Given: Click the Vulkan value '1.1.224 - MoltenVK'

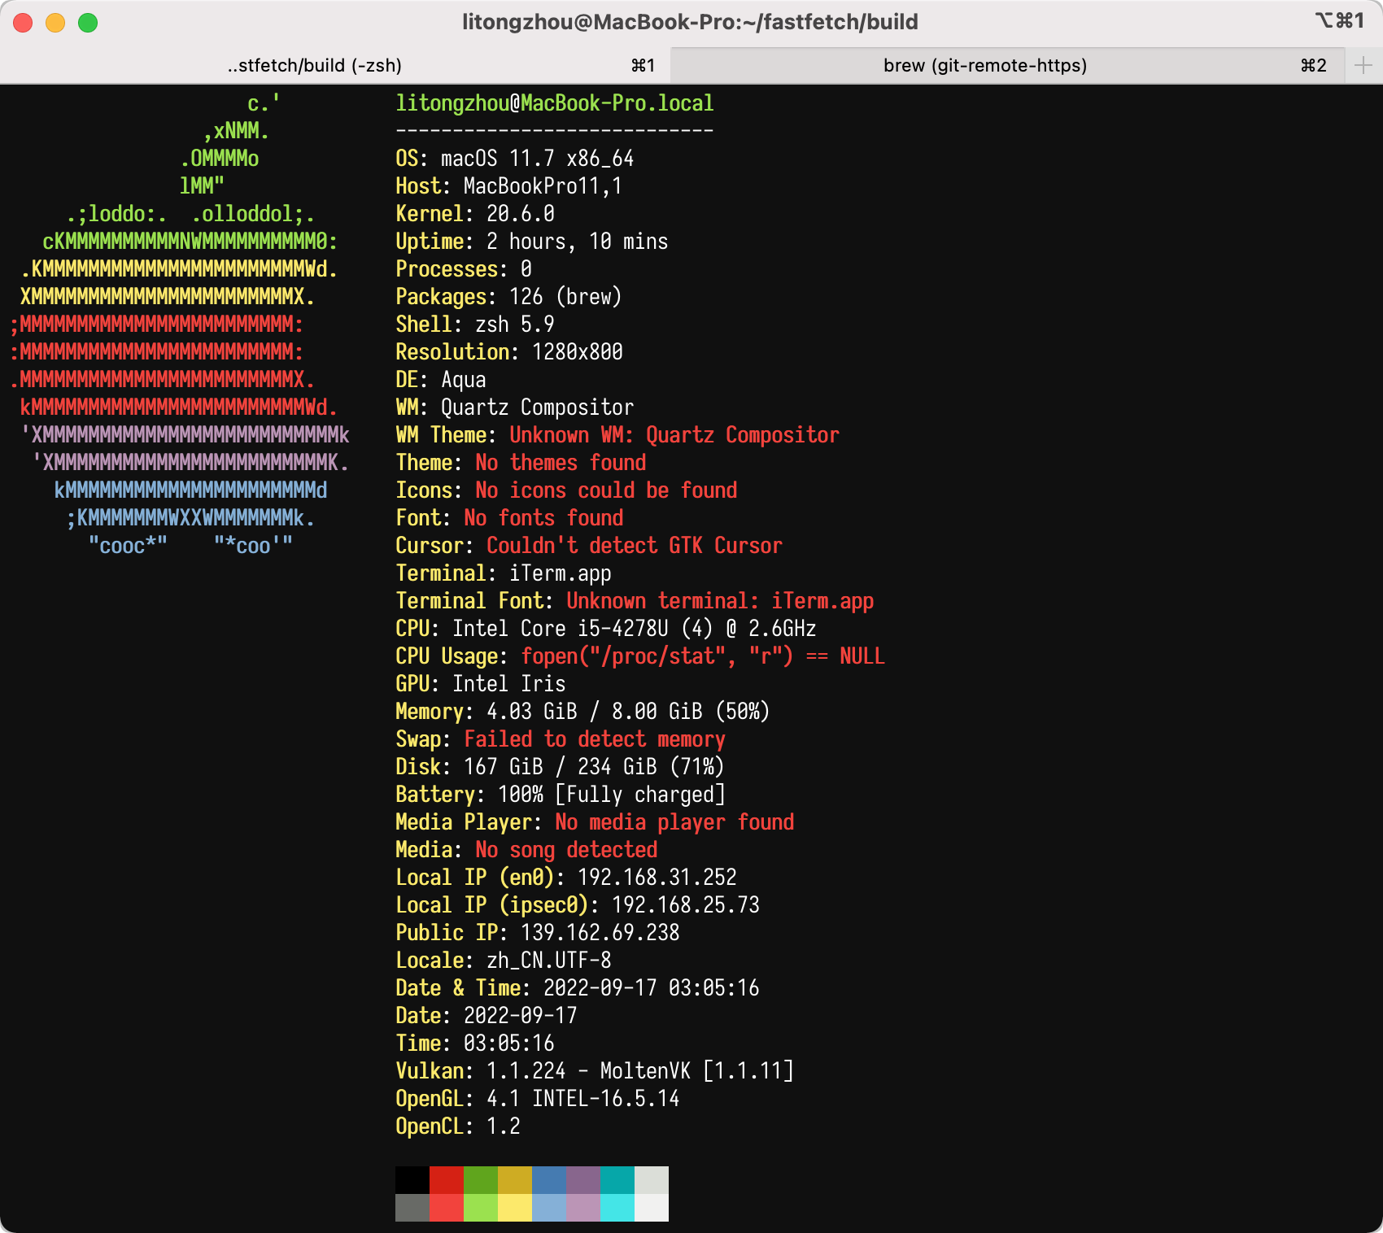Looking at the screenshot, I should 589,1071.
